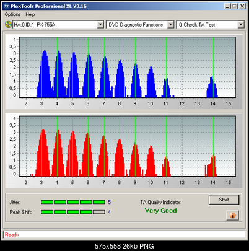
Task: Click the fifth Jitter indicator bar segment
Action: (x=99, y=202)
